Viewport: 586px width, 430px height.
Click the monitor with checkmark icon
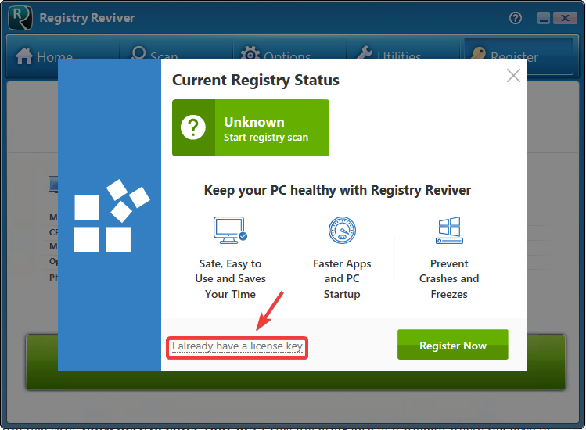(x=230, y=230)
